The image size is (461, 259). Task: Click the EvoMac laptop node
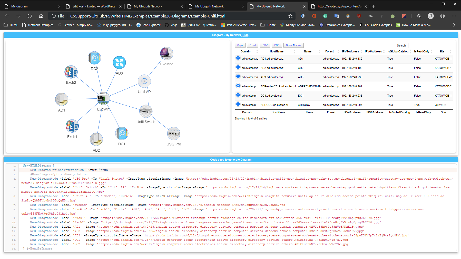[x=166, y=53]
